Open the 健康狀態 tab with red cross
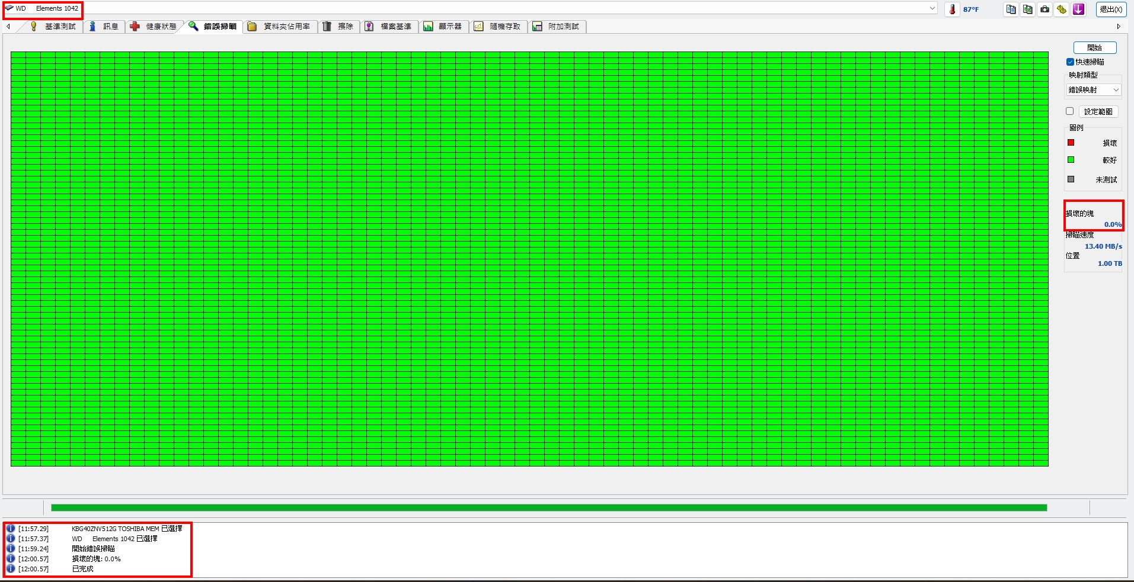1134x582 pixels. click(153, 26)
